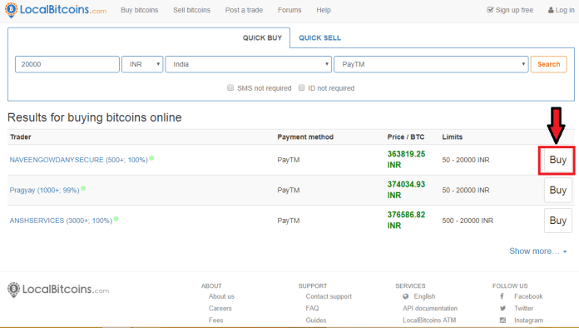Open the PayTM payment method dropdown
The width and height of the screenshot is (579, 328).
pos(431,64)
